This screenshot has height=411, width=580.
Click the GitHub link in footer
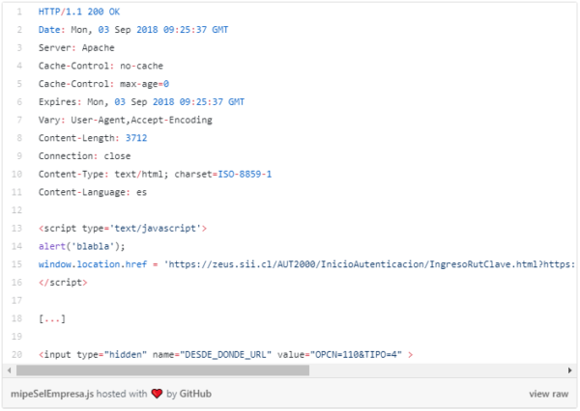pos(195,394)
